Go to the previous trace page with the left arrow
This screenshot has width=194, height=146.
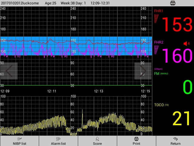click(x=9, y=71)
